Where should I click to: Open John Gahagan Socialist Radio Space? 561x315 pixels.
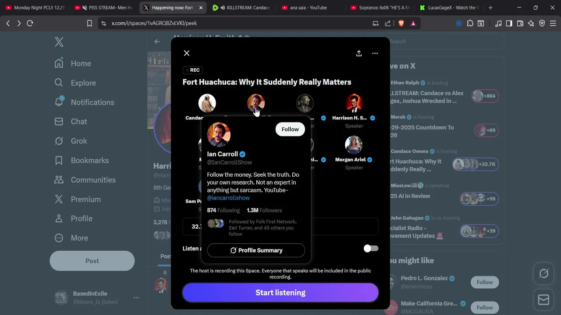click(x=443, y=227)
